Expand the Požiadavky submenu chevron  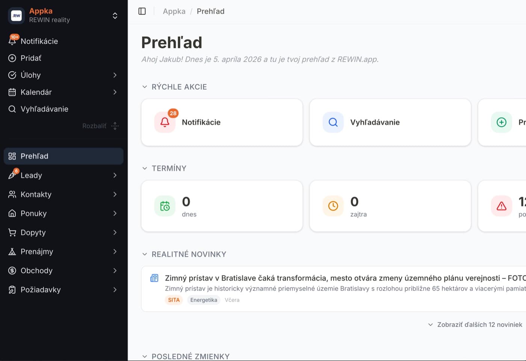pos(115,290)
